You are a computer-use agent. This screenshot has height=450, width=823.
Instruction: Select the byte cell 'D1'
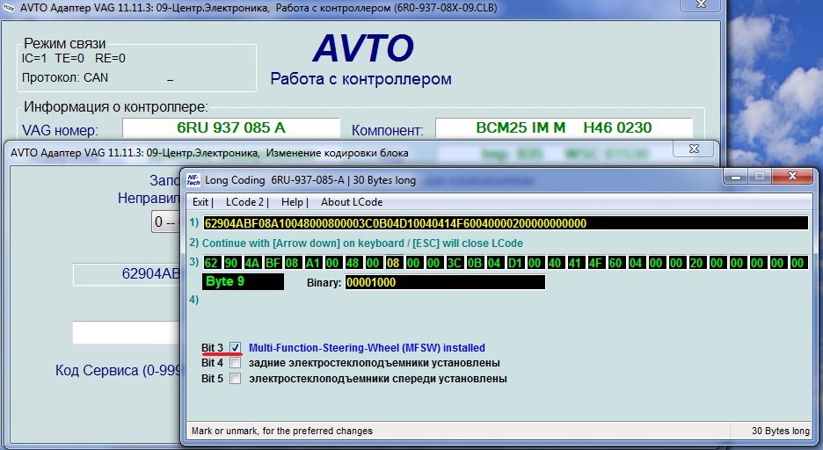point(515,263)
